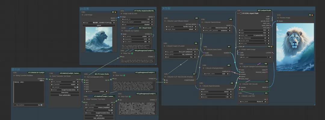Screen dimensions: 325x120
Task: Collapse the Preview Image node dot
Action: coord(278,18)
